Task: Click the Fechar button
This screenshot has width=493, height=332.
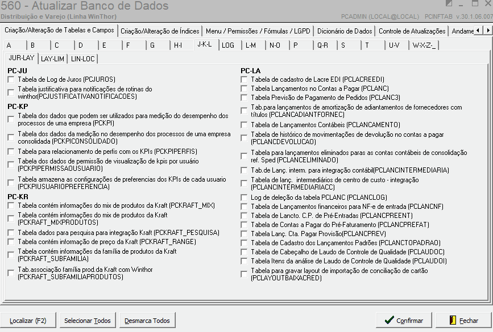Action: pyautogui.click(x=464, y=321)
